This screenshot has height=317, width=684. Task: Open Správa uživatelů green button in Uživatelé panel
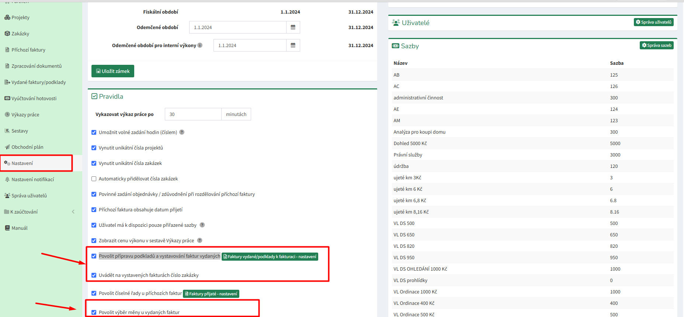(654, 22)
